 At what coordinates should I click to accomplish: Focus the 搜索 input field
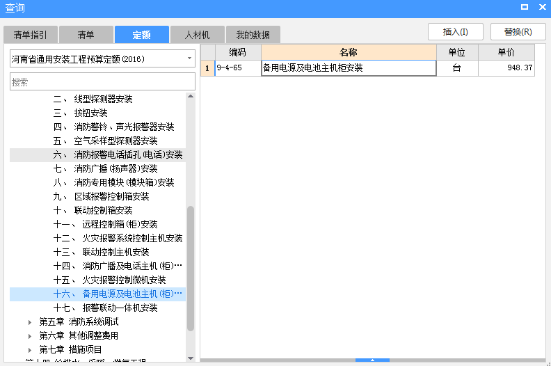pyautogui.click(x=102, y=82)
